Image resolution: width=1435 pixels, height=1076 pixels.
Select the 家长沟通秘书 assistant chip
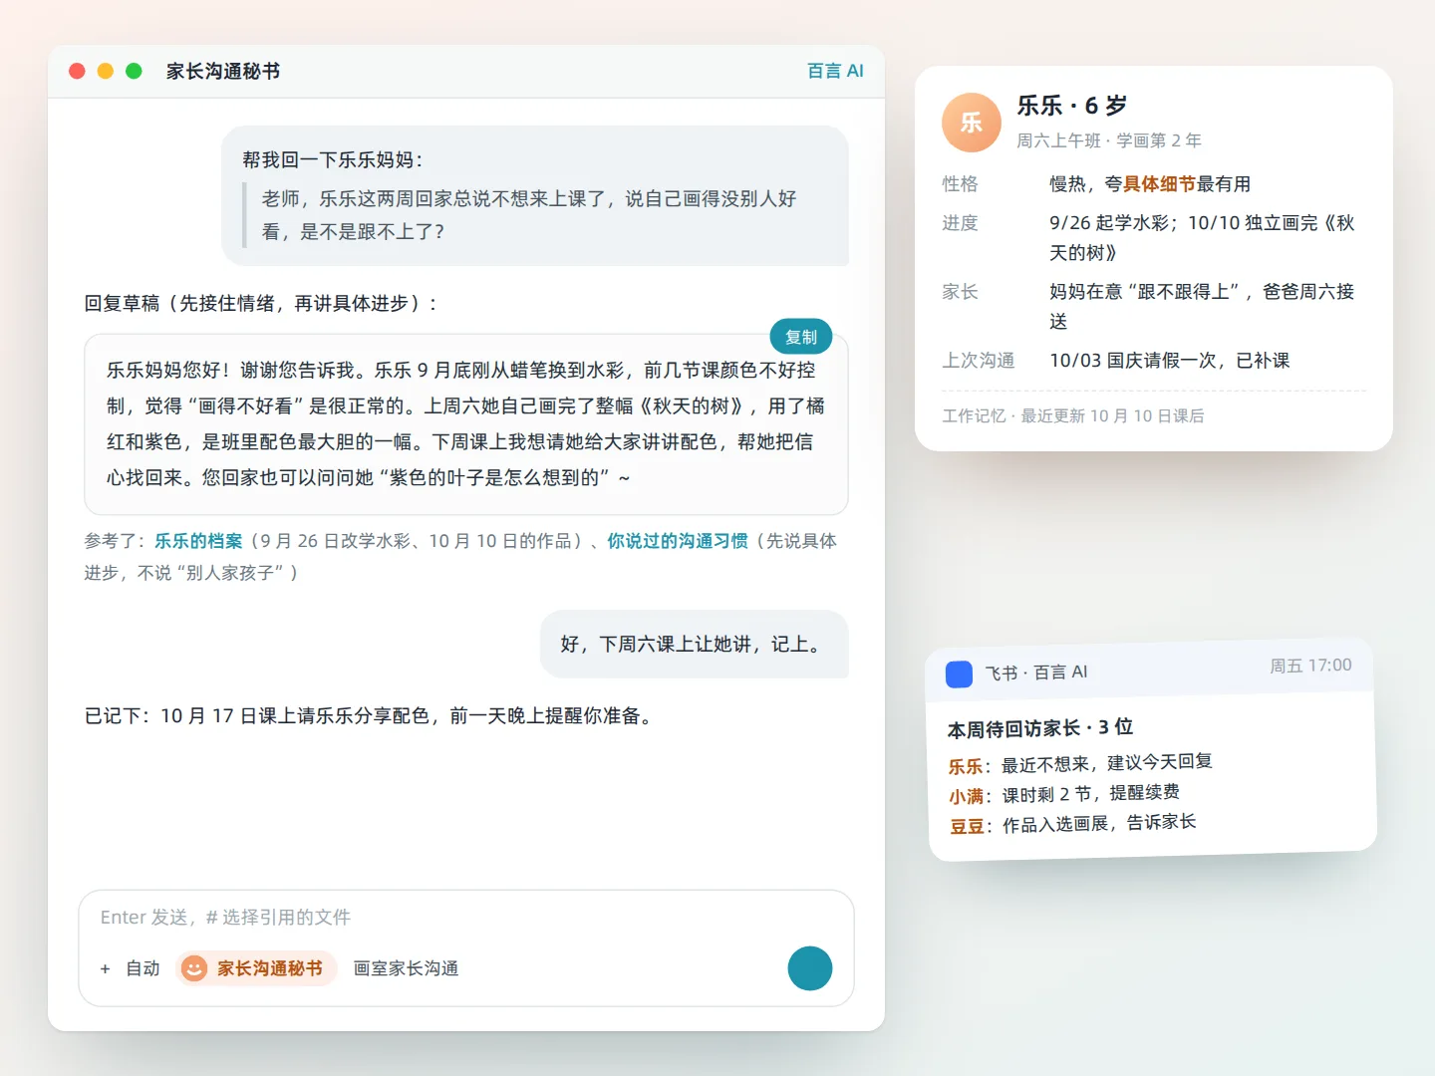pyautogui.click(x=257, y=968)
